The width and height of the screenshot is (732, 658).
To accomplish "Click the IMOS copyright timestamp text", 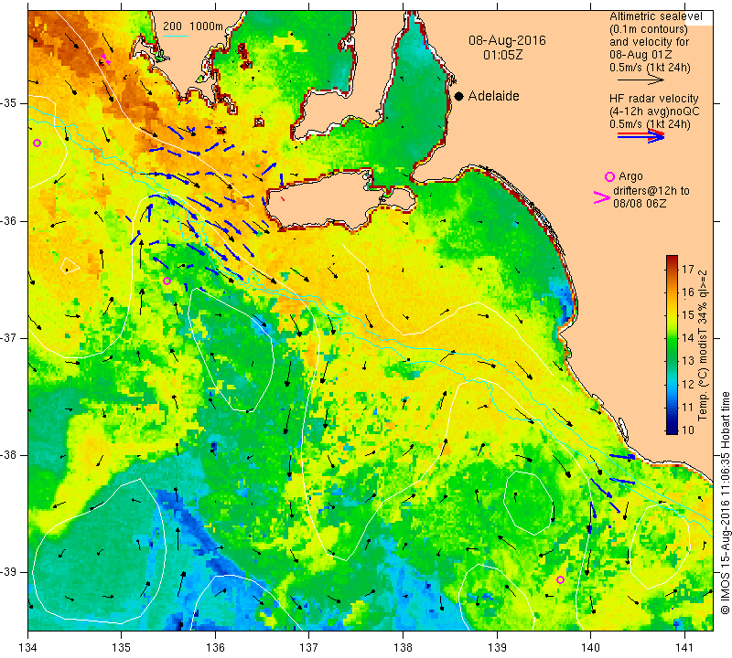I will tap(725, 503).
